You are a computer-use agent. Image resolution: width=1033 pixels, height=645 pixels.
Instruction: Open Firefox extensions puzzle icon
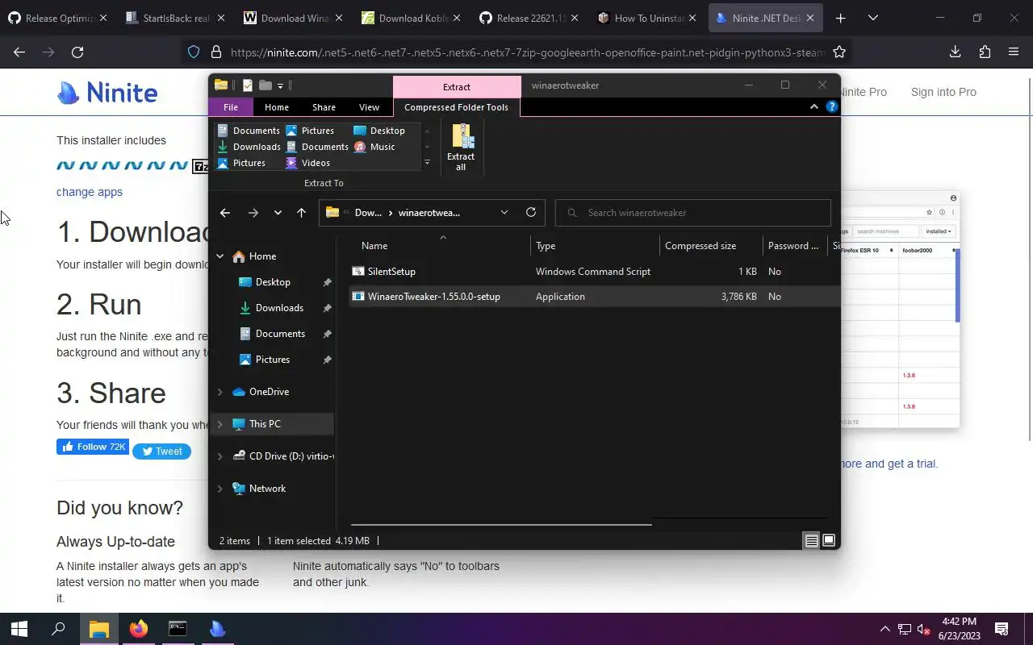(x=985, y=52)
